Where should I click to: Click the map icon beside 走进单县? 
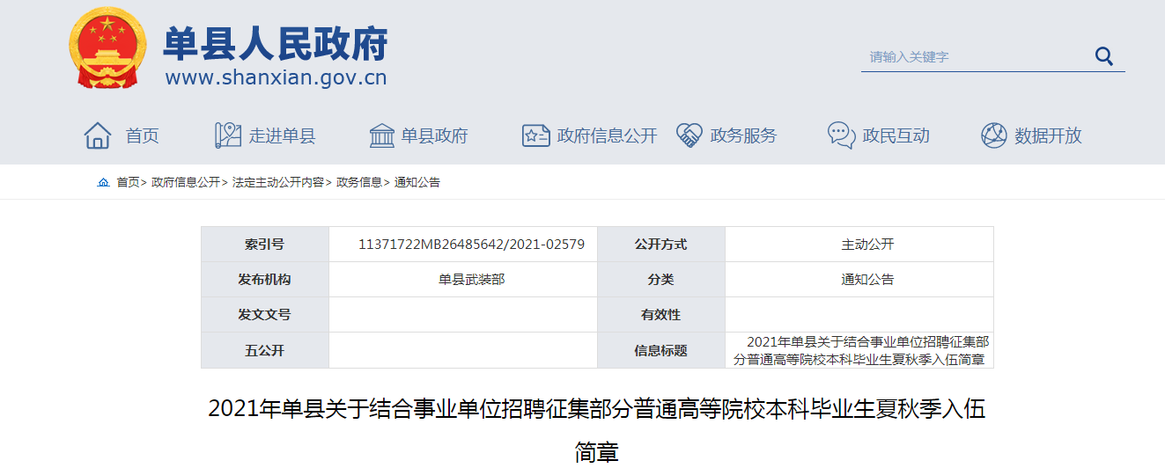[228, 135]
